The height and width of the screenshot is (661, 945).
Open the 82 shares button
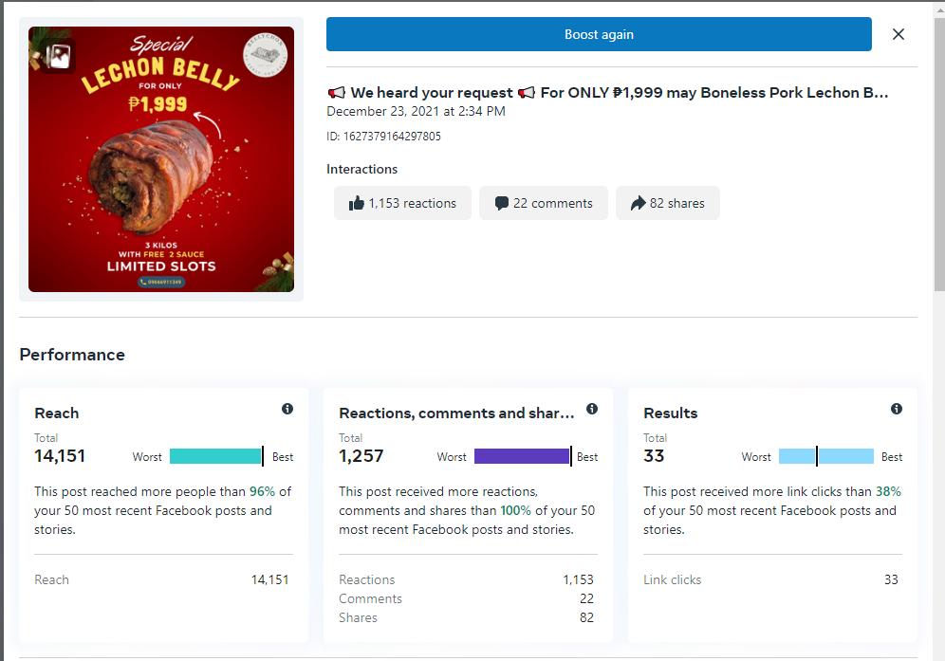[x=668, y=203]
